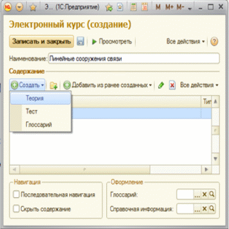
Task: Click Глоссарий field magnifier open icon
Action: tap(212, 194)
